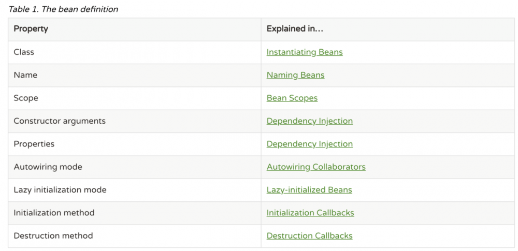The width and height of the screenshot is (518, 251).
Task: Click the Name property cell
Action: coord(25,75)
